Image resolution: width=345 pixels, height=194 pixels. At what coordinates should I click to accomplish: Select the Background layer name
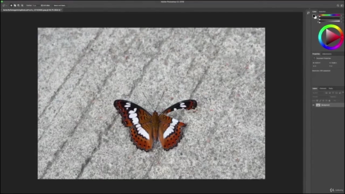click(326, 105)
